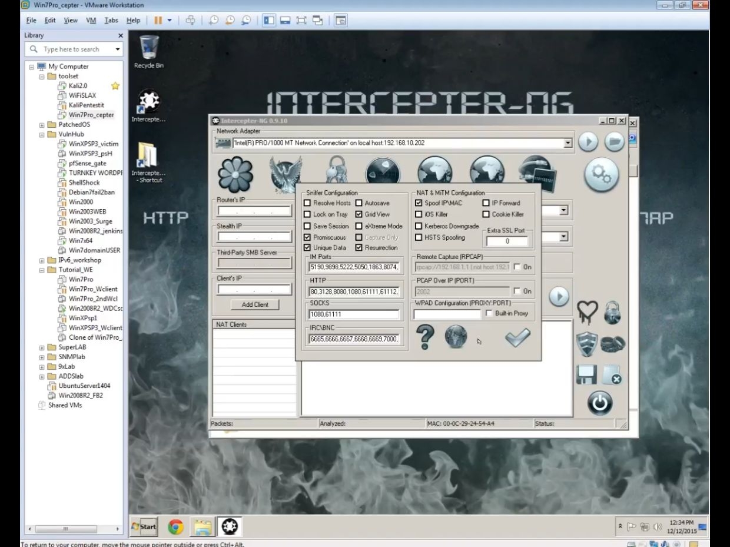Click the padlock icon beside the heart
Image resolution: width=730 pixels, height=547 pixels.
click(x=612, y=312)
